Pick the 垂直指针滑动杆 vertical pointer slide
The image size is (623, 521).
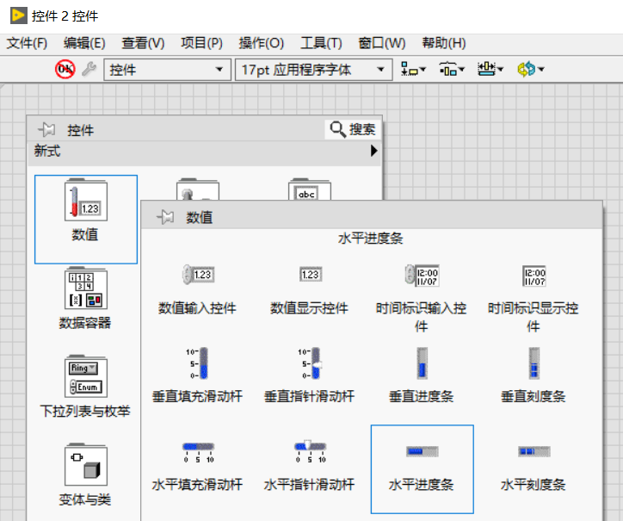click(310, 375)
